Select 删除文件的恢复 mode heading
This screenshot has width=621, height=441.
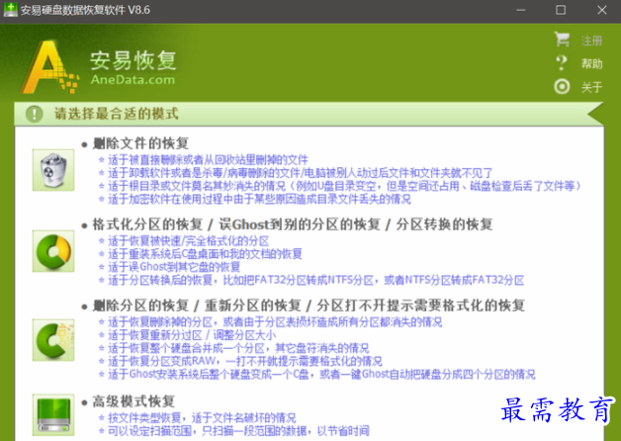click(x=140, y=143)
